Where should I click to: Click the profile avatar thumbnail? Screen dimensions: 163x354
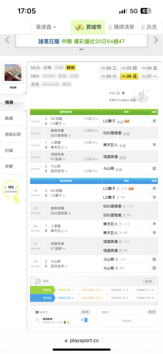coord(13,73)
